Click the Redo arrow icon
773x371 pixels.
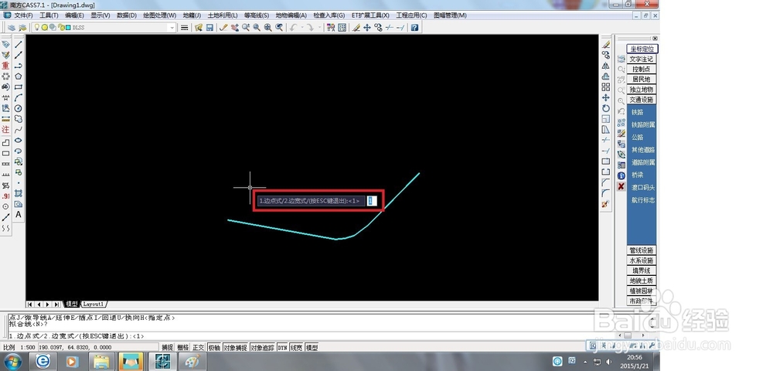click(x=310, y=28)
